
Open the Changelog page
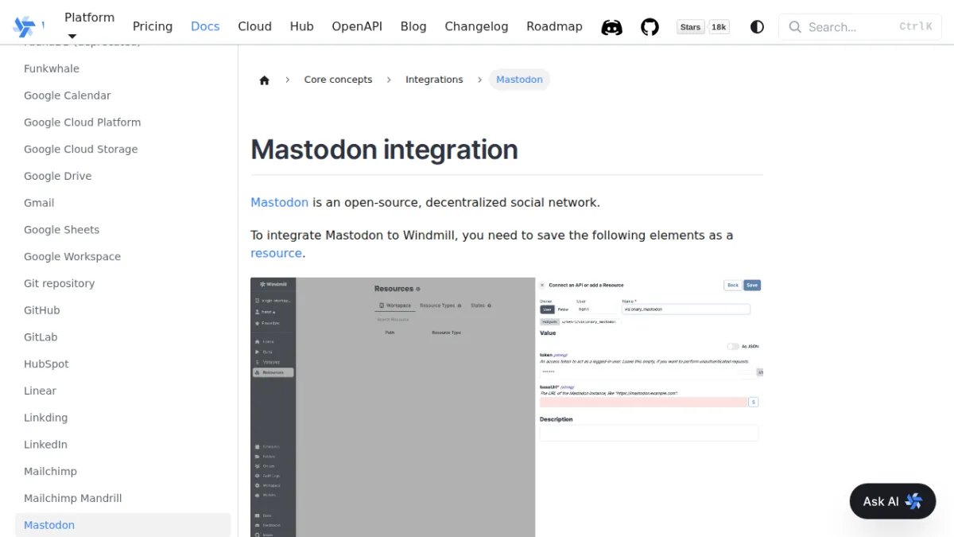point(476,26)
